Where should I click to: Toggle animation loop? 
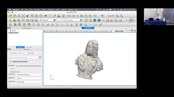[x=90, y=16]
